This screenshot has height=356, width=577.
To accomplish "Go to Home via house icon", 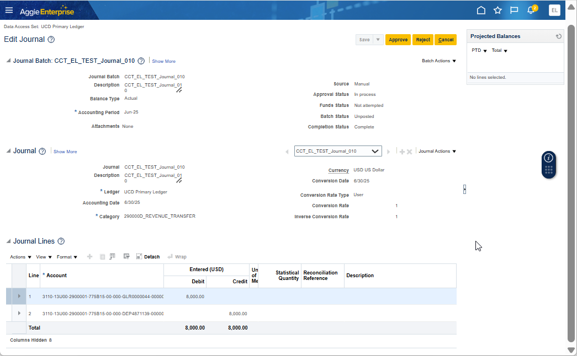I will coord(481,10).
